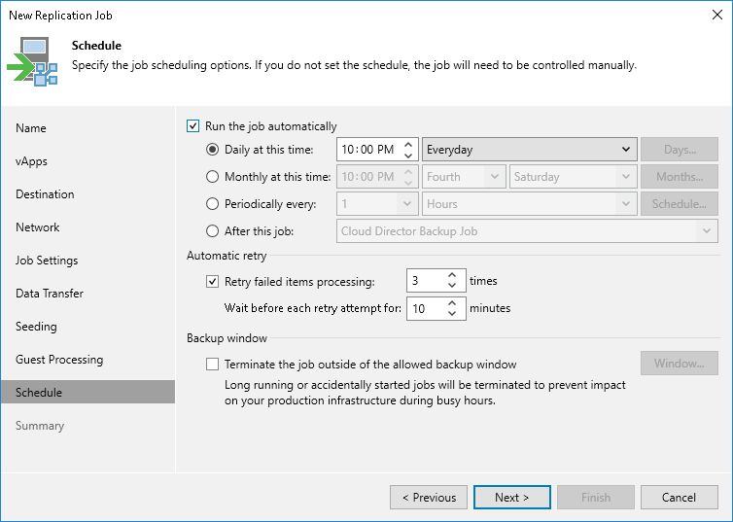Image resolution: width=733 pixels, height=522 pixels.
Task: Choose the After this job option
Action: click(x=213, y=231)
